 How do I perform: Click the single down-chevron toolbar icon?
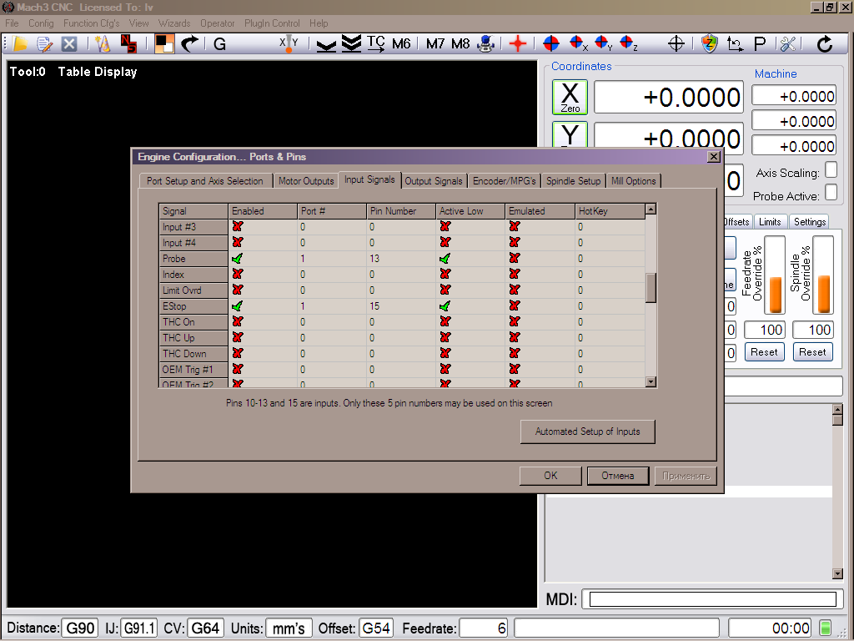click(x=326, y=45)
